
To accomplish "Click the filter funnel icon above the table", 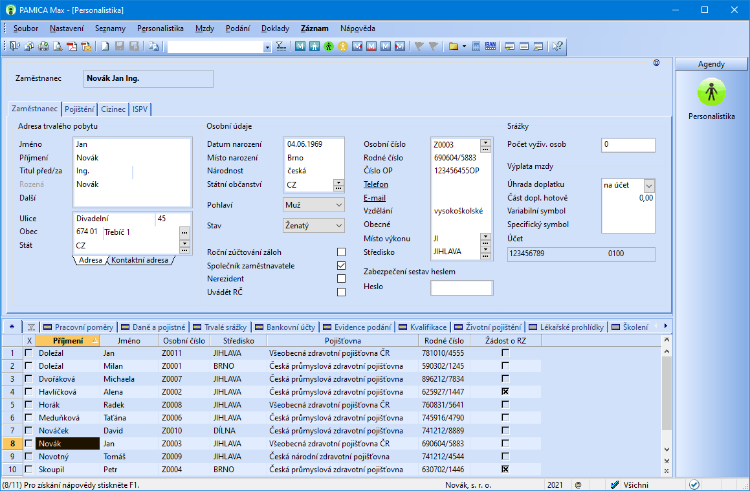I will (x=31, y=327).
